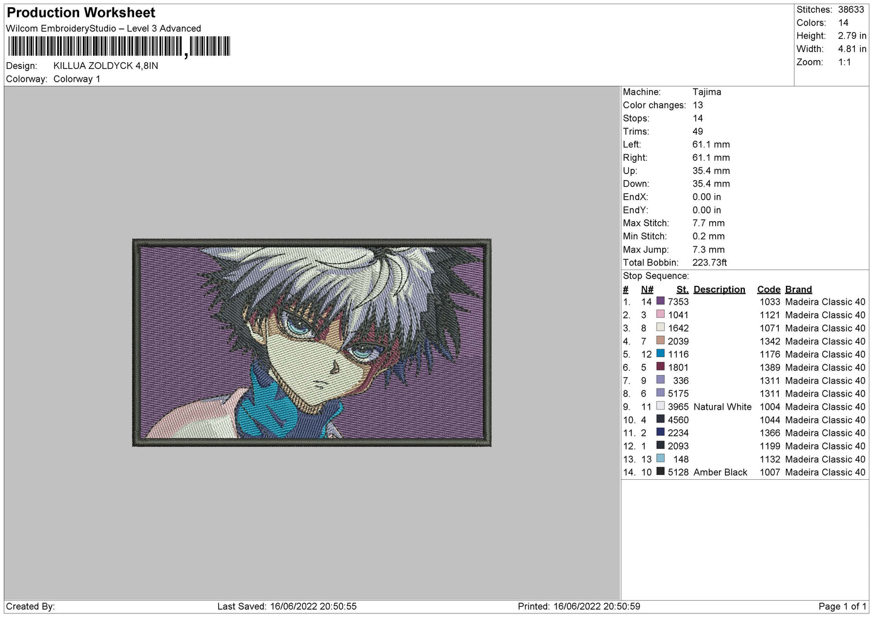The width and height of the screenshot is (873, 617).
Task: Click the Machine field showing Tajima
Action: tap(707, 92)
